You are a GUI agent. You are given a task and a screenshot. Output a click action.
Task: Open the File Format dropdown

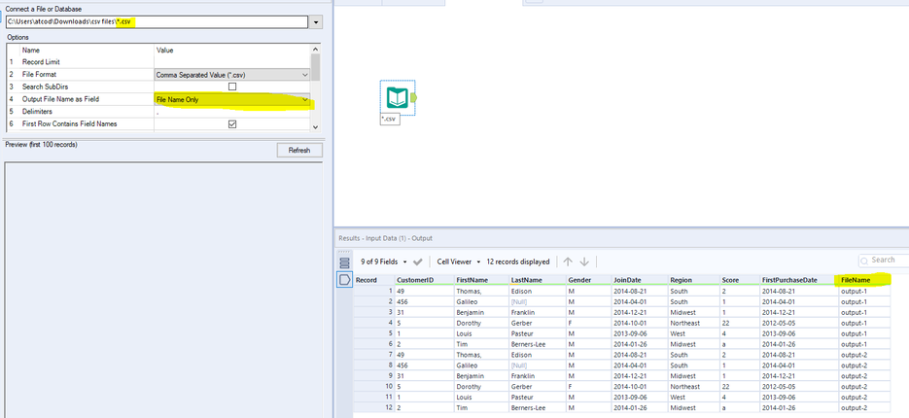[x=232, y=75]
